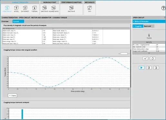
Task: Open thermal settings in Open Circuit panel
Action: click(149, 36)
